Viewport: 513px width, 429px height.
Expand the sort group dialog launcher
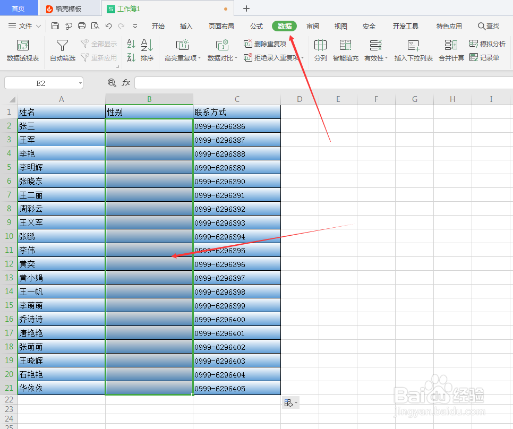coord(117,67)
